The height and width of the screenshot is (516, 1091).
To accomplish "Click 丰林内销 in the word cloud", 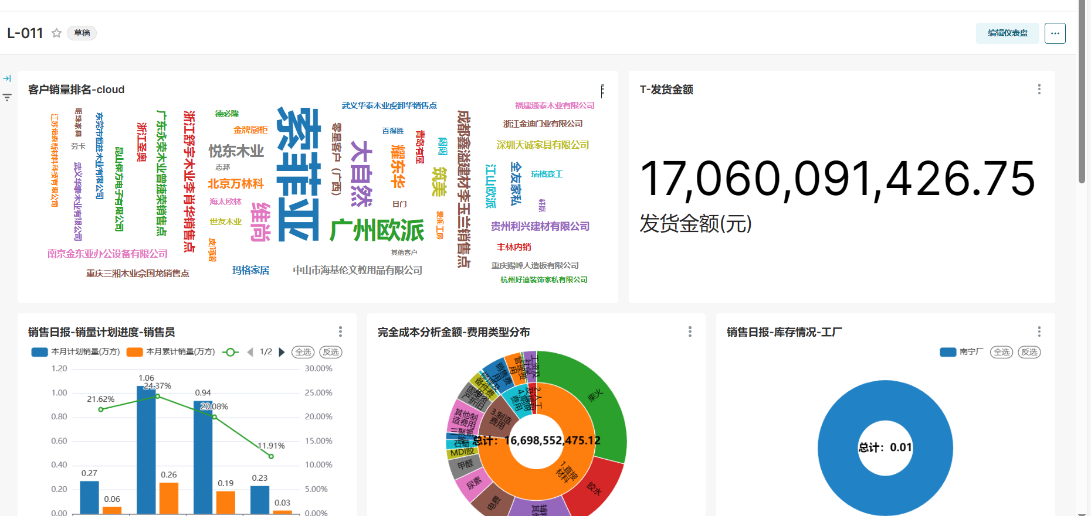I will click(x=514, y=247).
